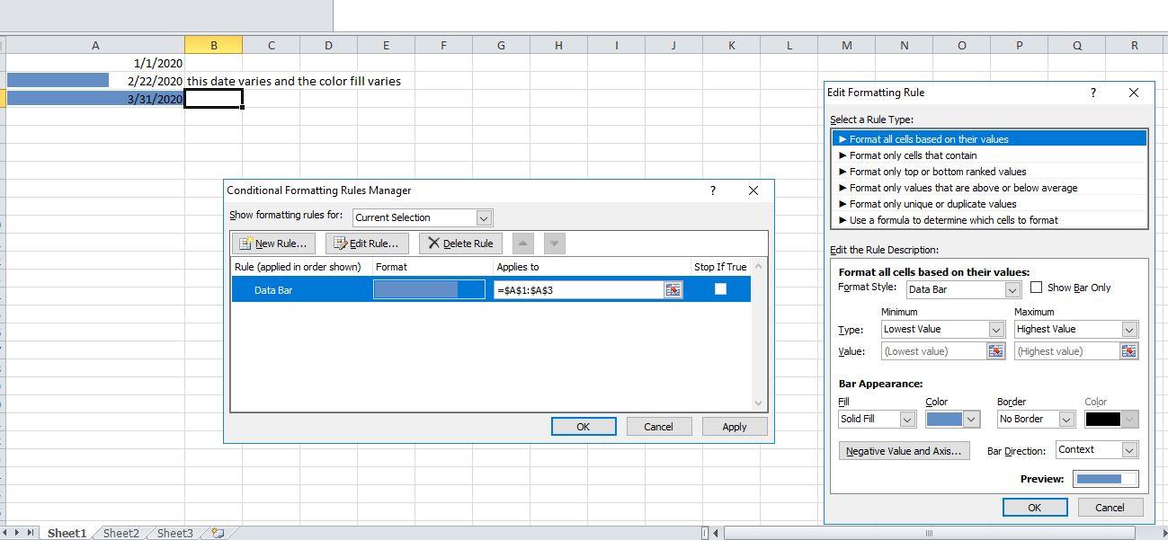Toggle the Stop If True checkbox
1168x540 pixels.
tap(720, 288)
